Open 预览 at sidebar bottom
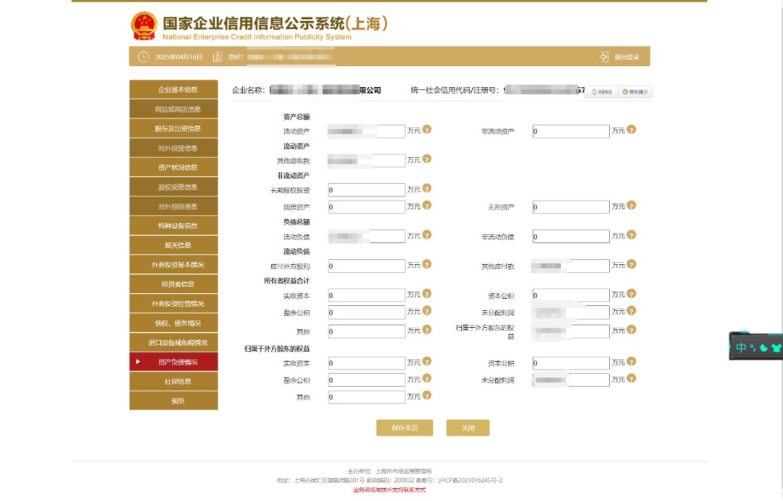 174,401
